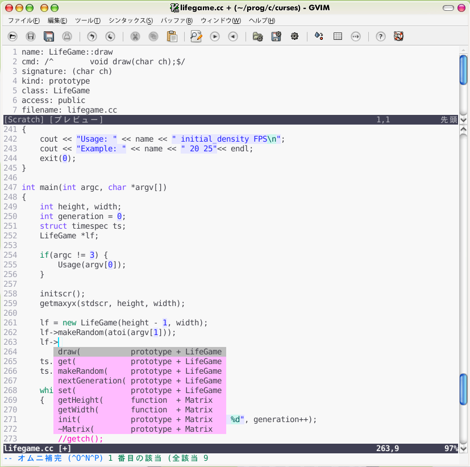Open Find and Replace toolbar icon
This screenshot has height=467, width=470.
(x=196, y=36)
